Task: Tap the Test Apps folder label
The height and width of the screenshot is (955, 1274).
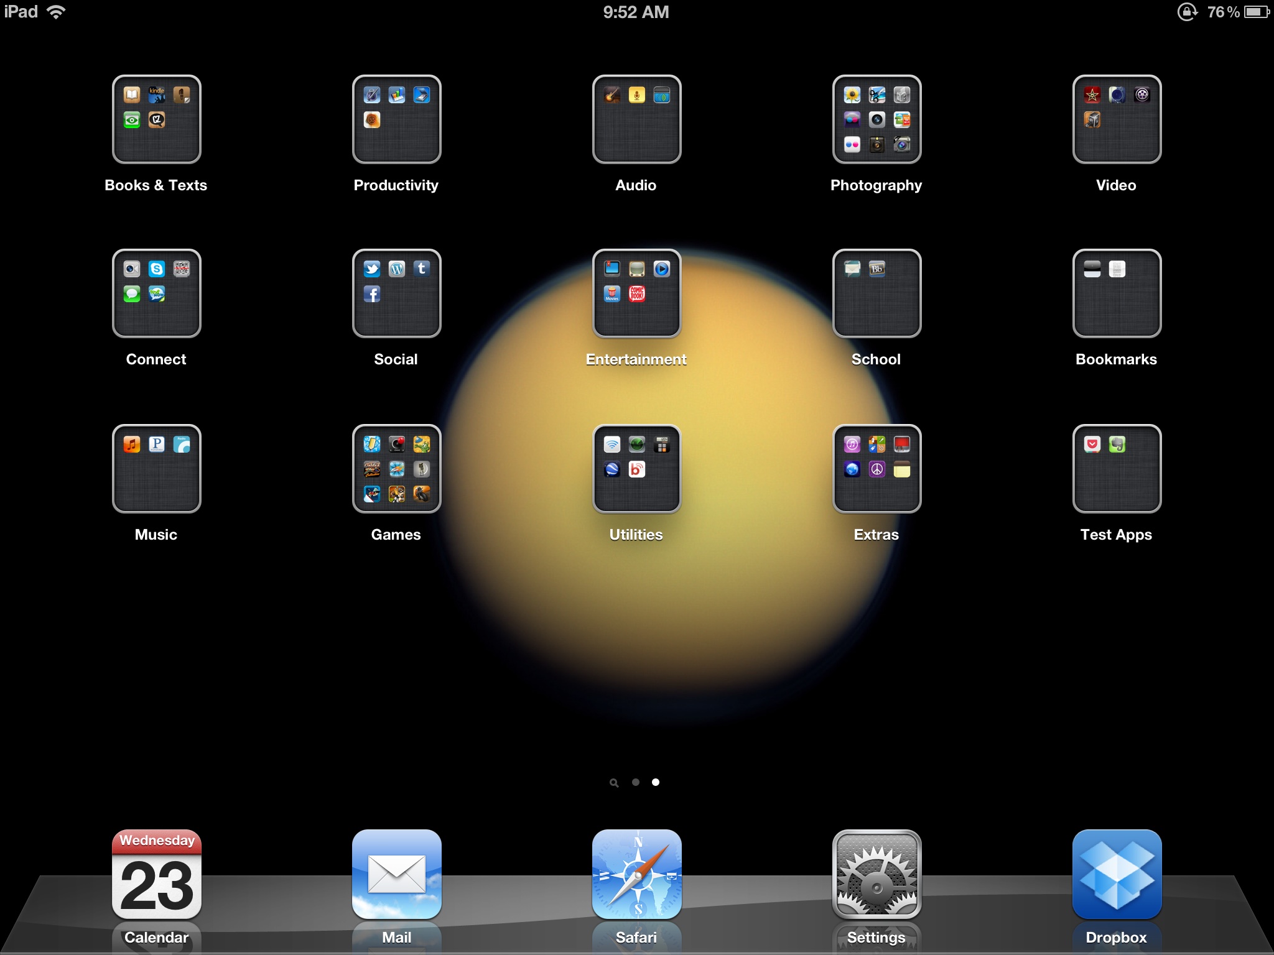Action: pos(1116,535)
